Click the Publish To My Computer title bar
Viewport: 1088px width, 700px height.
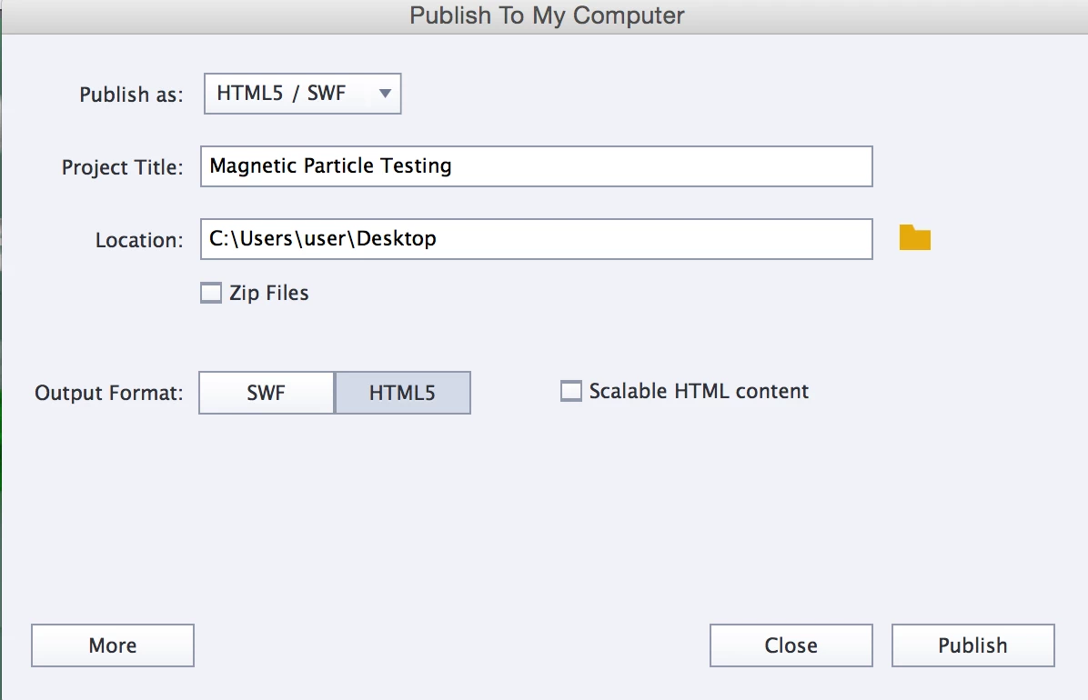pyautogui.click(x=546, y=15)
